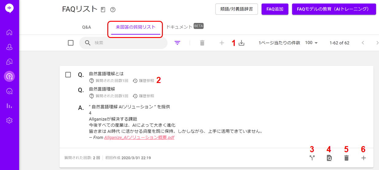Open the chat search sidebar icon
The width and height of the screenshot is (379, 170).
(x=10, y=91)
